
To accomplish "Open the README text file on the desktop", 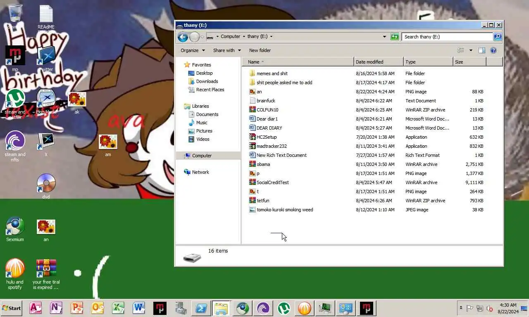I will pos(46,17).
